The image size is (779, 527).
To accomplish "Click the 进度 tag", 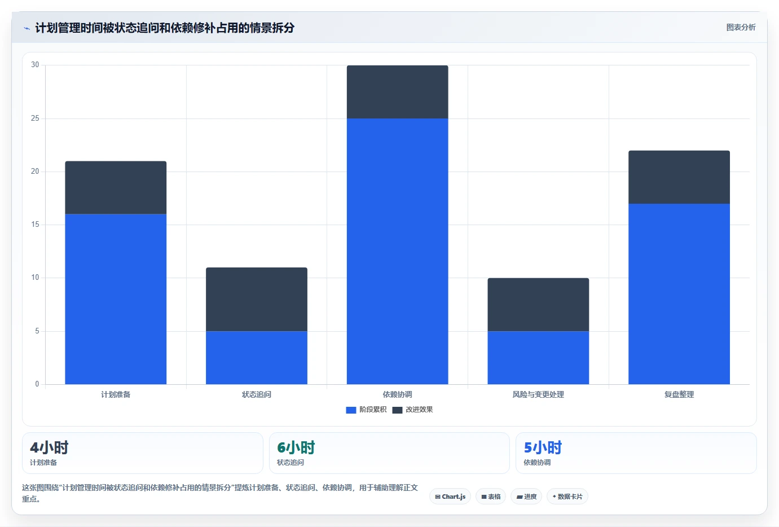I will (x=527, y=497).
